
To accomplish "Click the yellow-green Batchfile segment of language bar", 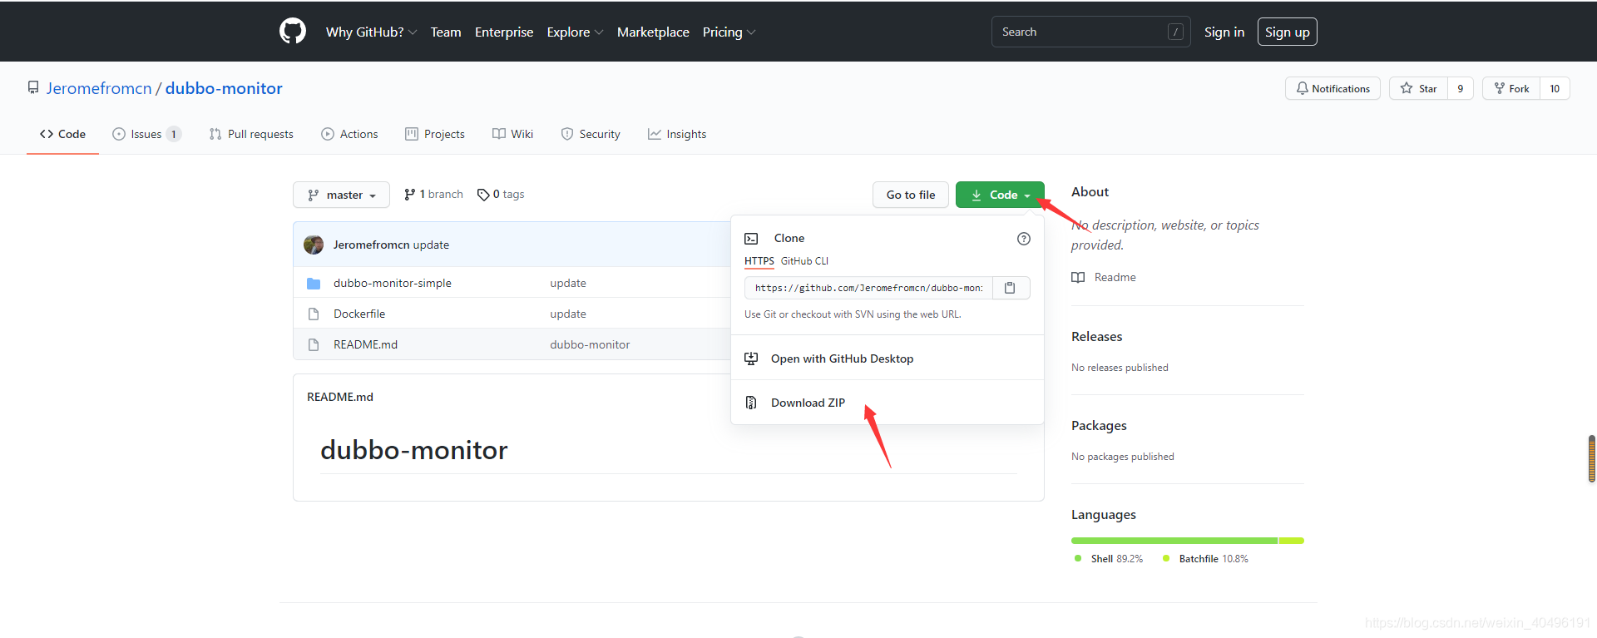I will click(x=1292, y=541).
